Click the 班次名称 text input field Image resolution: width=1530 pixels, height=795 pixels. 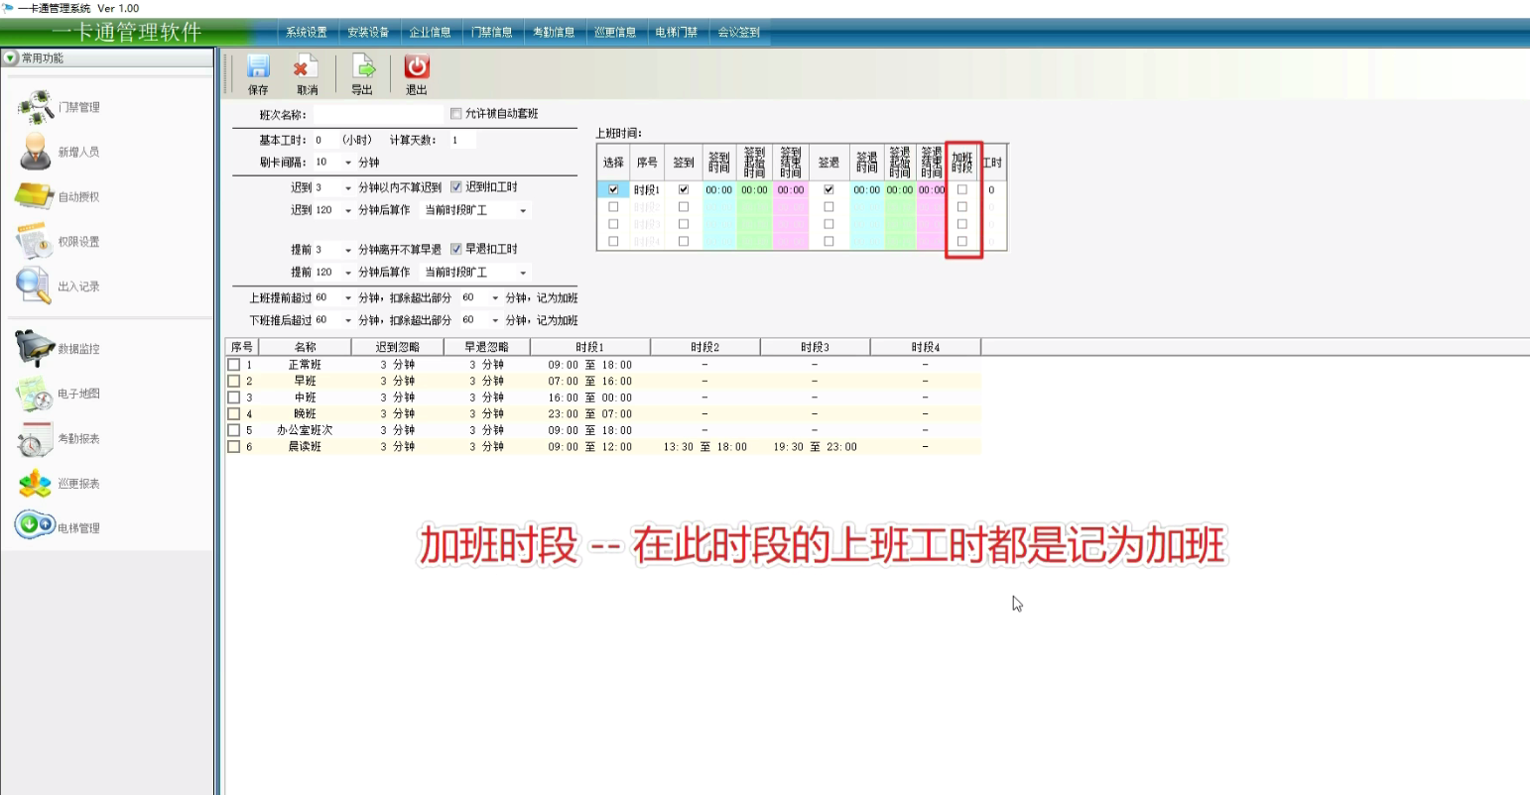[377, 115]
